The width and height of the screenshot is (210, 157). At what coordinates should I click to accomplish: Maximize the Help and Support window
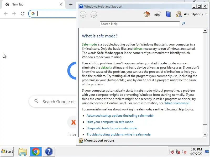[199, 6]
